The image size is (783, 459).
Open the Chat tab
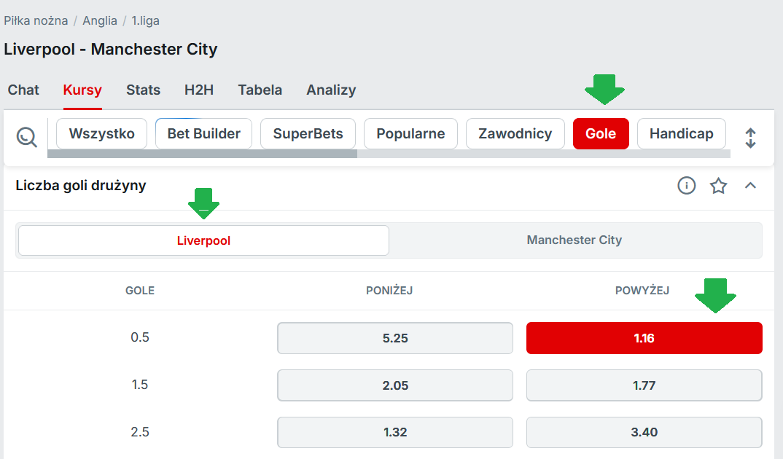click(x=23, y=90)
